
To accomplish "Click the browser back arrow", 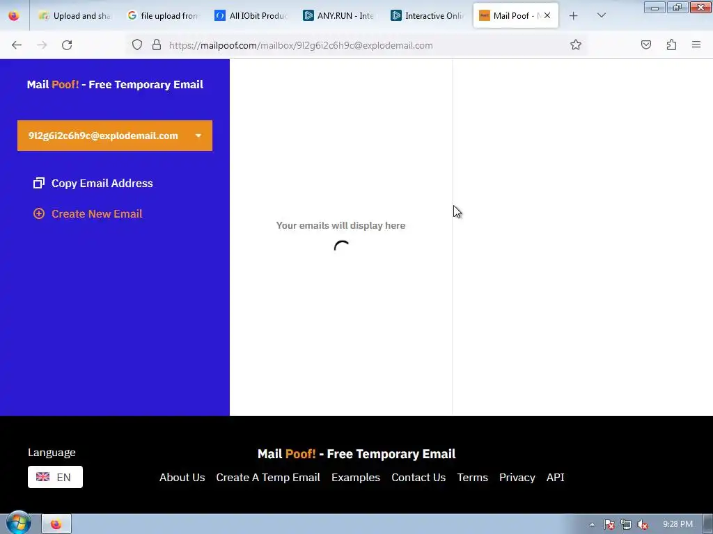I will tap(17, 45).
